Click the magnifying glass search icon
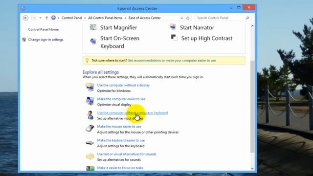This screenshot has width=313, height=176. pos(247,18)
